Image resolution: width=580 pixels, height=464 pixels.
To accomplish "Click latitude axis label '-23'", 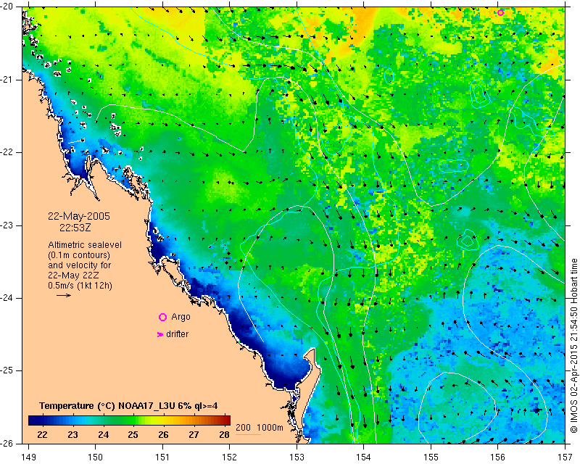I will (7, 225).
